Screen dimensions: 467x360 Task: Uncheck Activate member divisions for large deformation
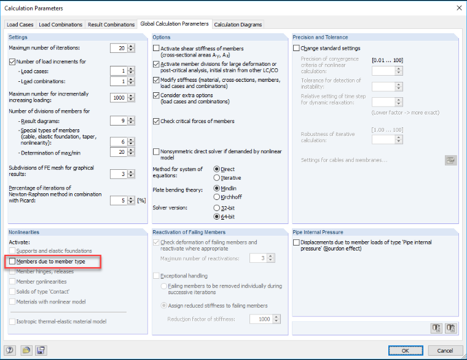pyautogui.click(x=156, y=64)
